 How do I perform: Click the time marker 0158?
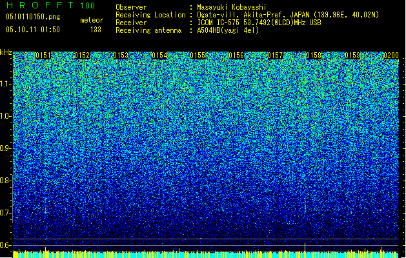pos(314,55)
